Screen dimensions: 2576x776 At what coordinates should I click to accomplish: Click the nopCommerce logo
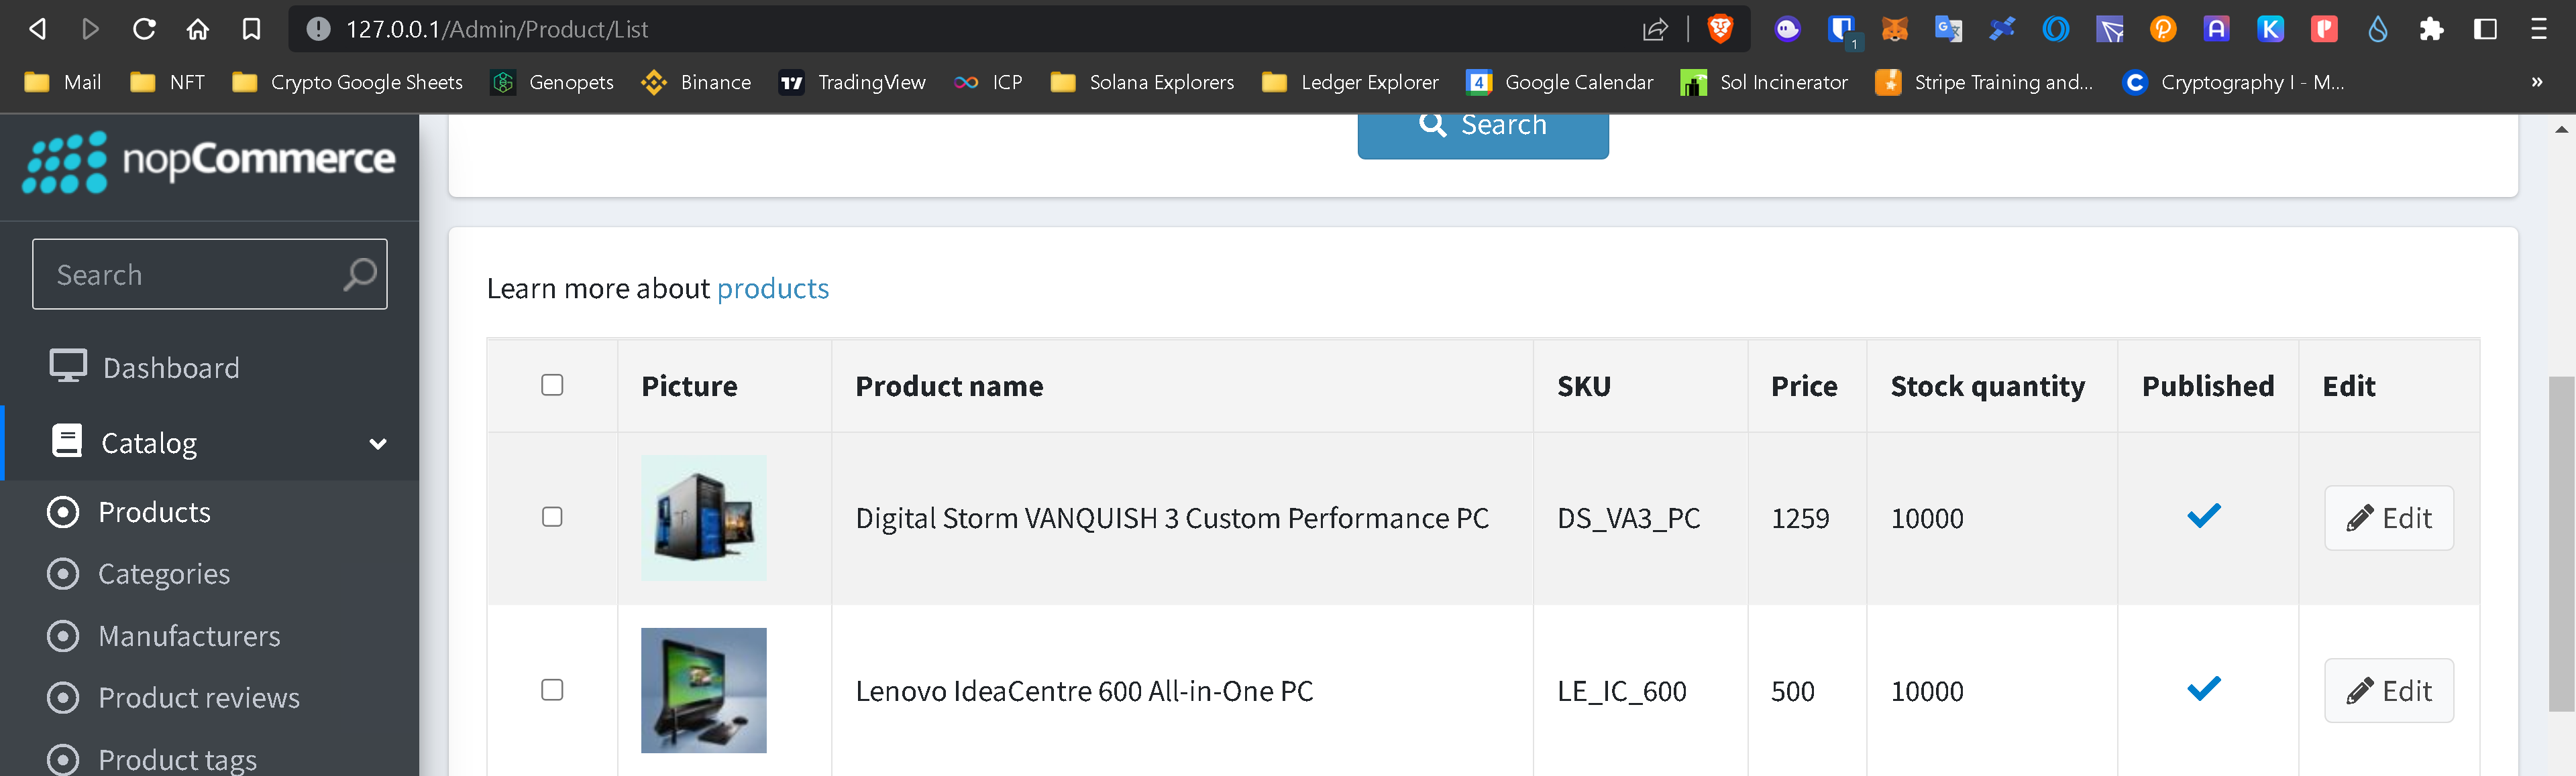(209, 161)
